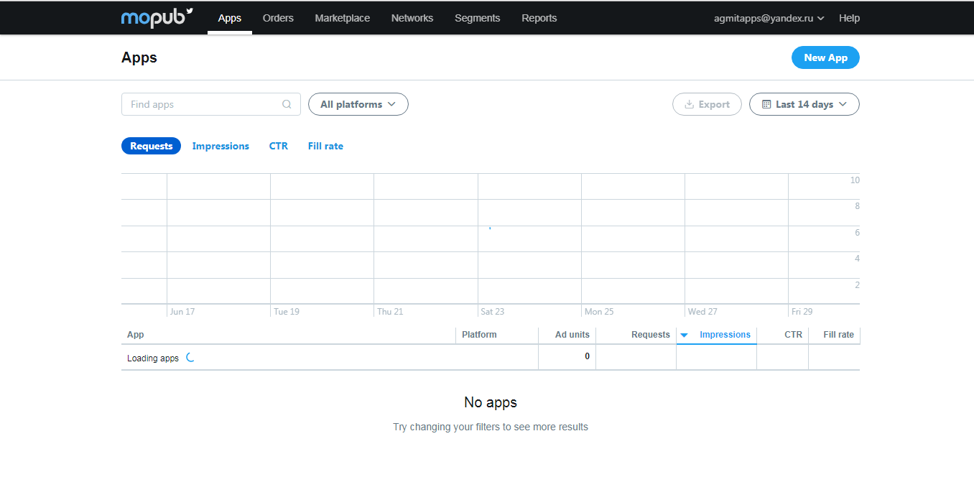This screenshot has height=477, width=974.
Task: Click the Export button
Action: click(x=707, y=104)
